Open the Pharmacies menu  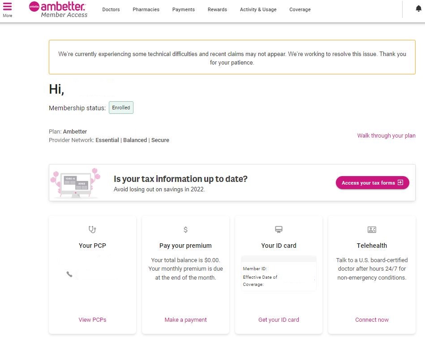(146, 9)
